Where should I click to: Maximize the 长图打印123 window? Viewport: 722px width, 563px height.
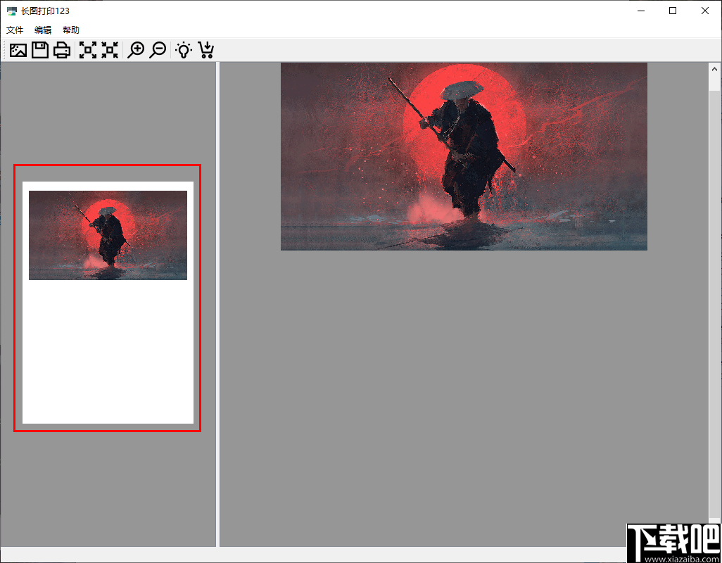(x=673, y=11)
